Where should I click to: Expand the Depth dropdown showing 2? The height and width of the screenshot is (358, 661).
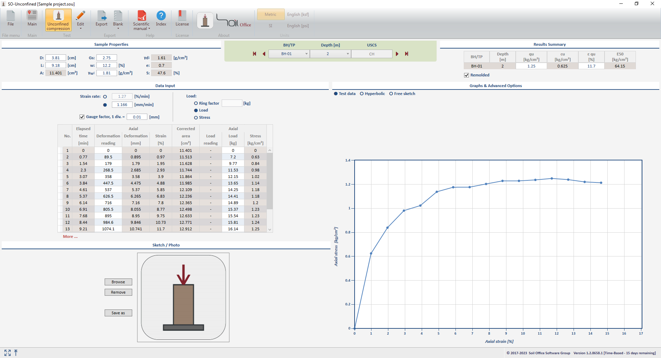pyautogui.click(x=330, y=54)
